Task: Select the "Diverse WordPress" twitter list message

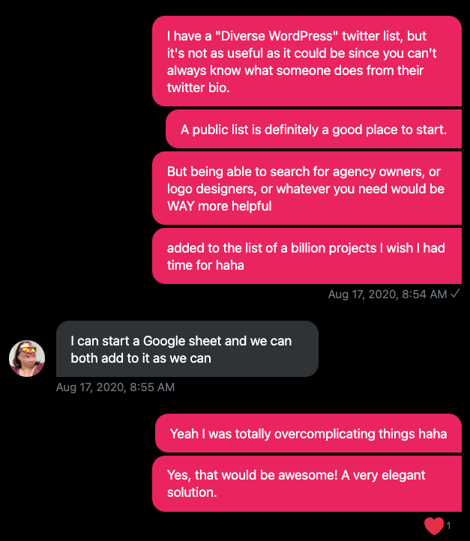Action: point(307,61)
